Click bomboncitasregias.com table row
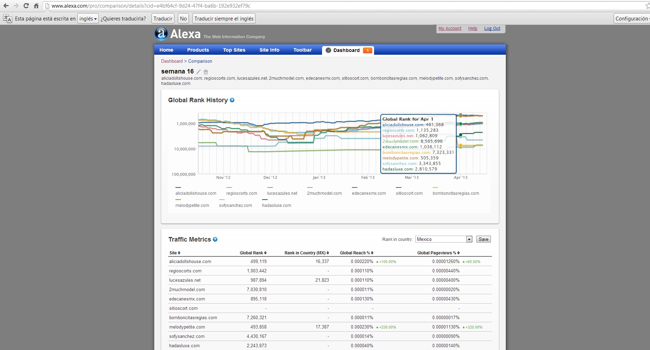Image resolution: width=650 pixels, height=350 pixels. [x=330, y=318]
